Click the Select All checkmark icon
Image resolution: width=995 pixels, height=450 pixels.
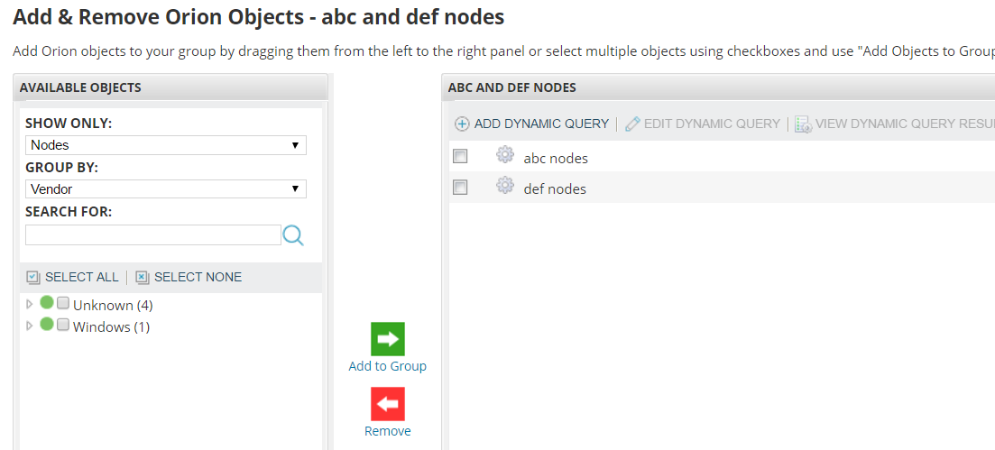coord(33,278)
